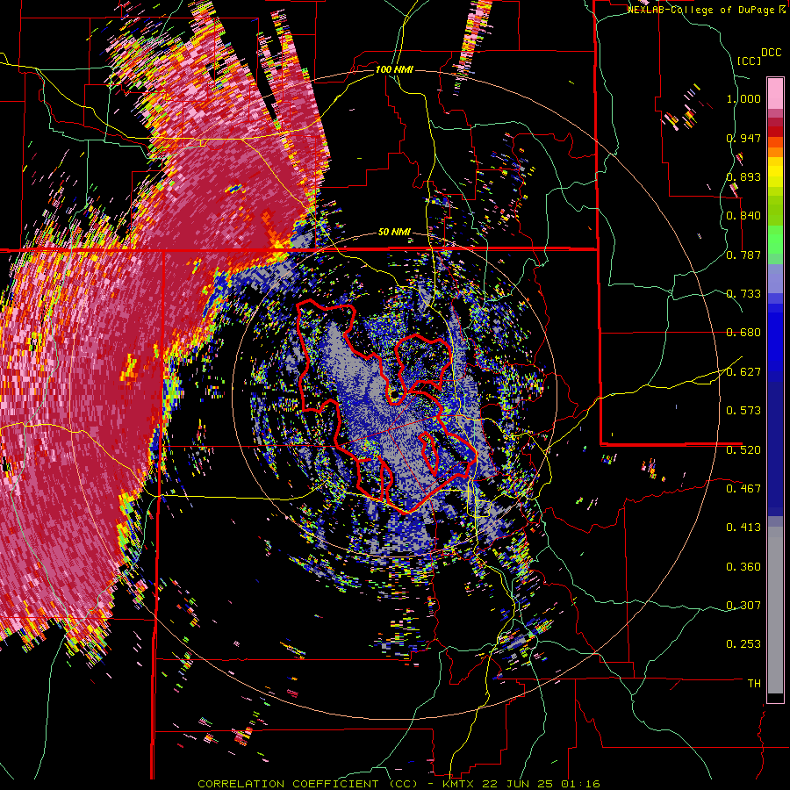The width and height of the screenshot is (790, 790).
Task: Click the NEXLAB-College of DuPage credit text
Action: (x=703, y=10)
